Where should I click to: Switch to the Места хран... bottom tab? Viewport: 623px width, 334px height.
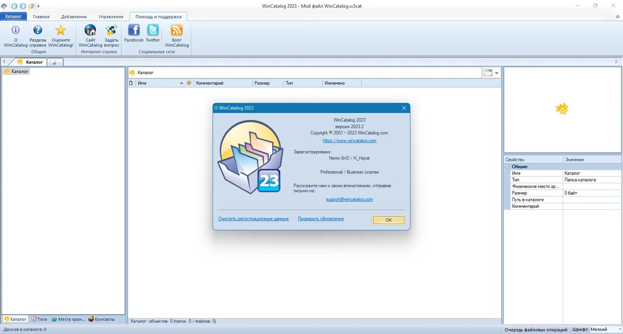pyautogui.click(x=68, y=319)
